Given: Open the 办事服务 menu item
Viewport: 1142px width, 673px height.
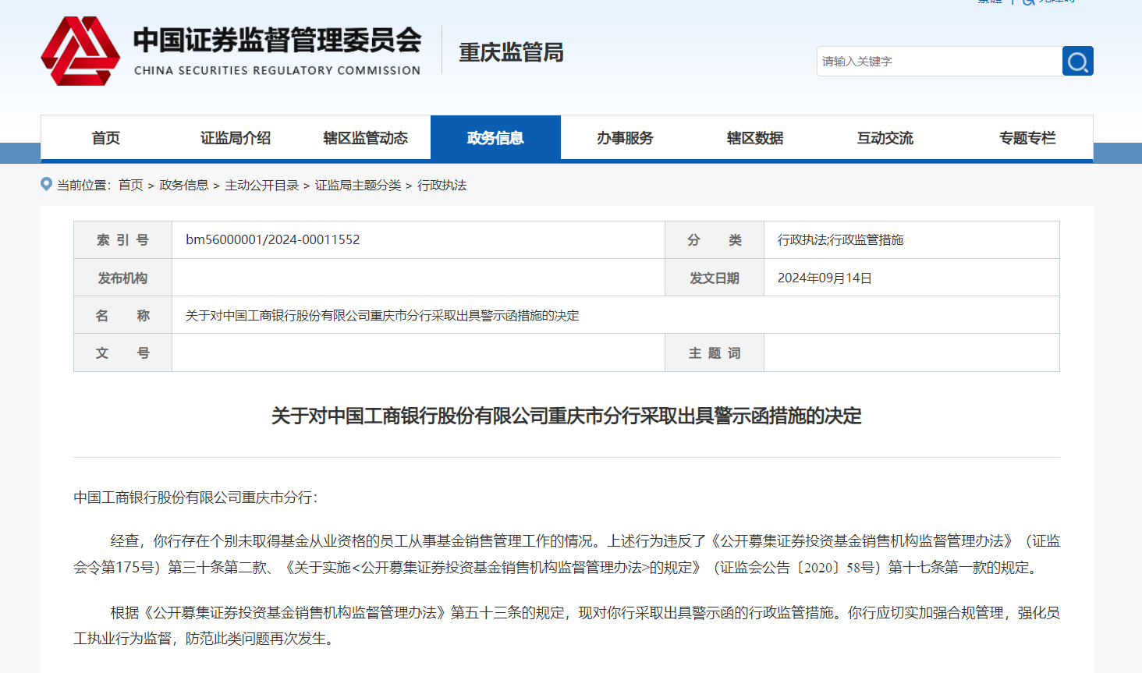Looking at the screenshot, I should (x=625, y=137).
